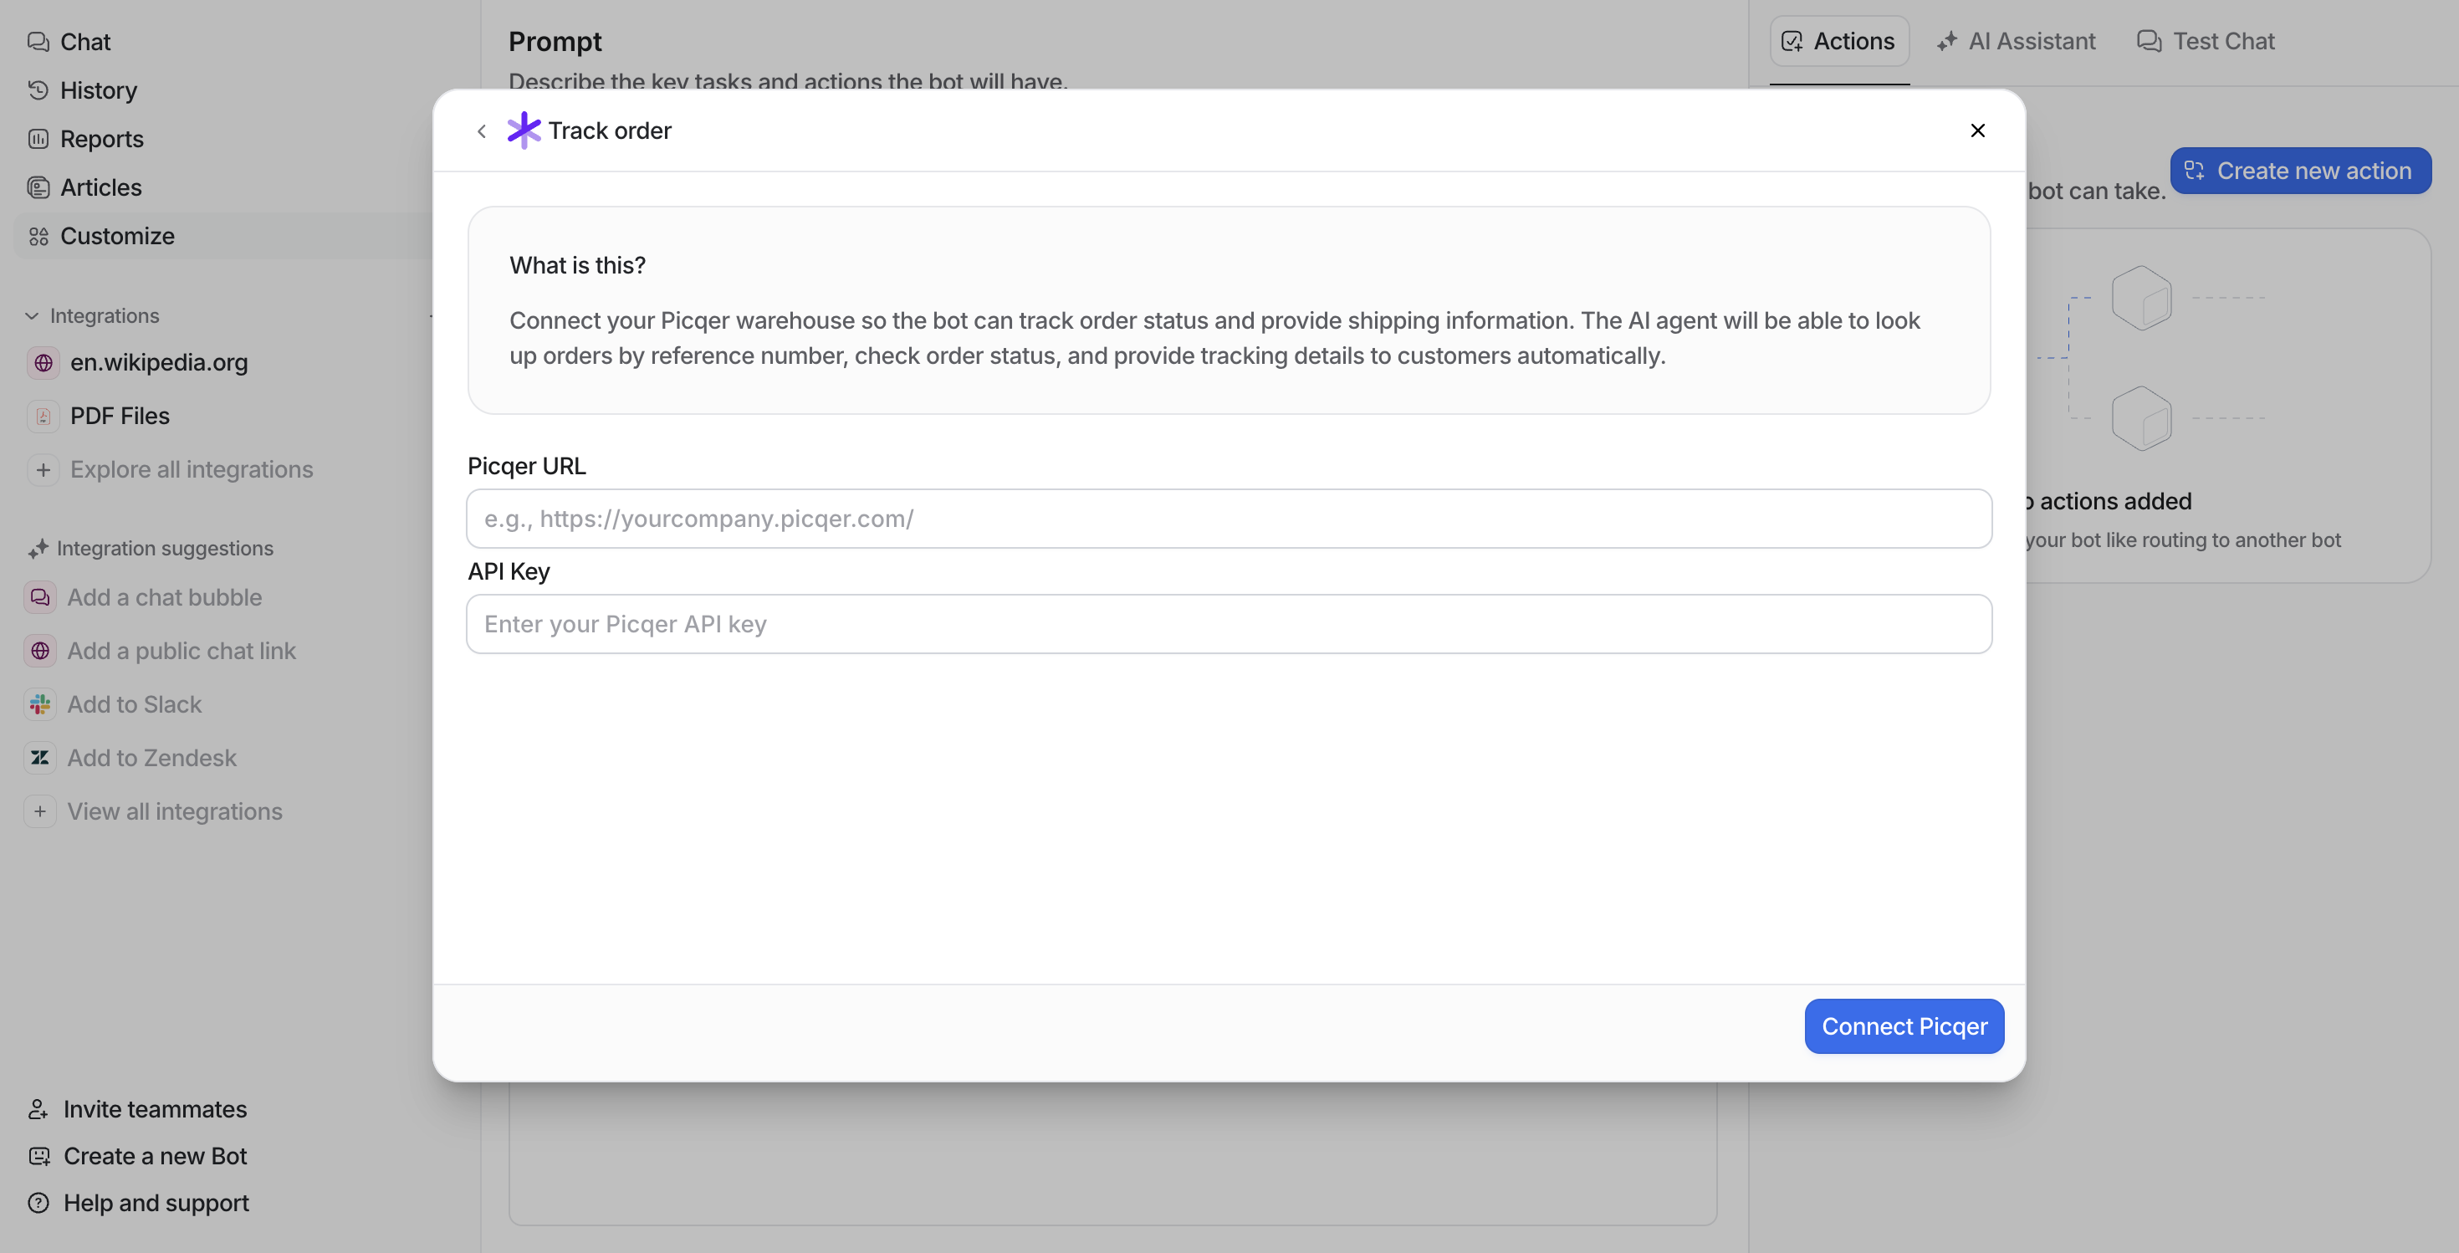Click plus icon beside Explore all integrations
2459x1253 pixels.
[x=43, y=469]
